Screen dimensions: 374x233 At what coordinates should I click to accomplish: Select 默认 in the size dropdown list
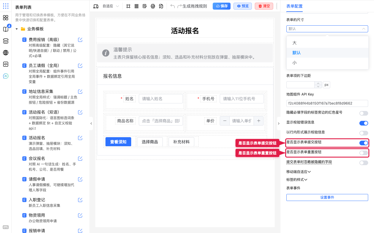coord(327,53)
